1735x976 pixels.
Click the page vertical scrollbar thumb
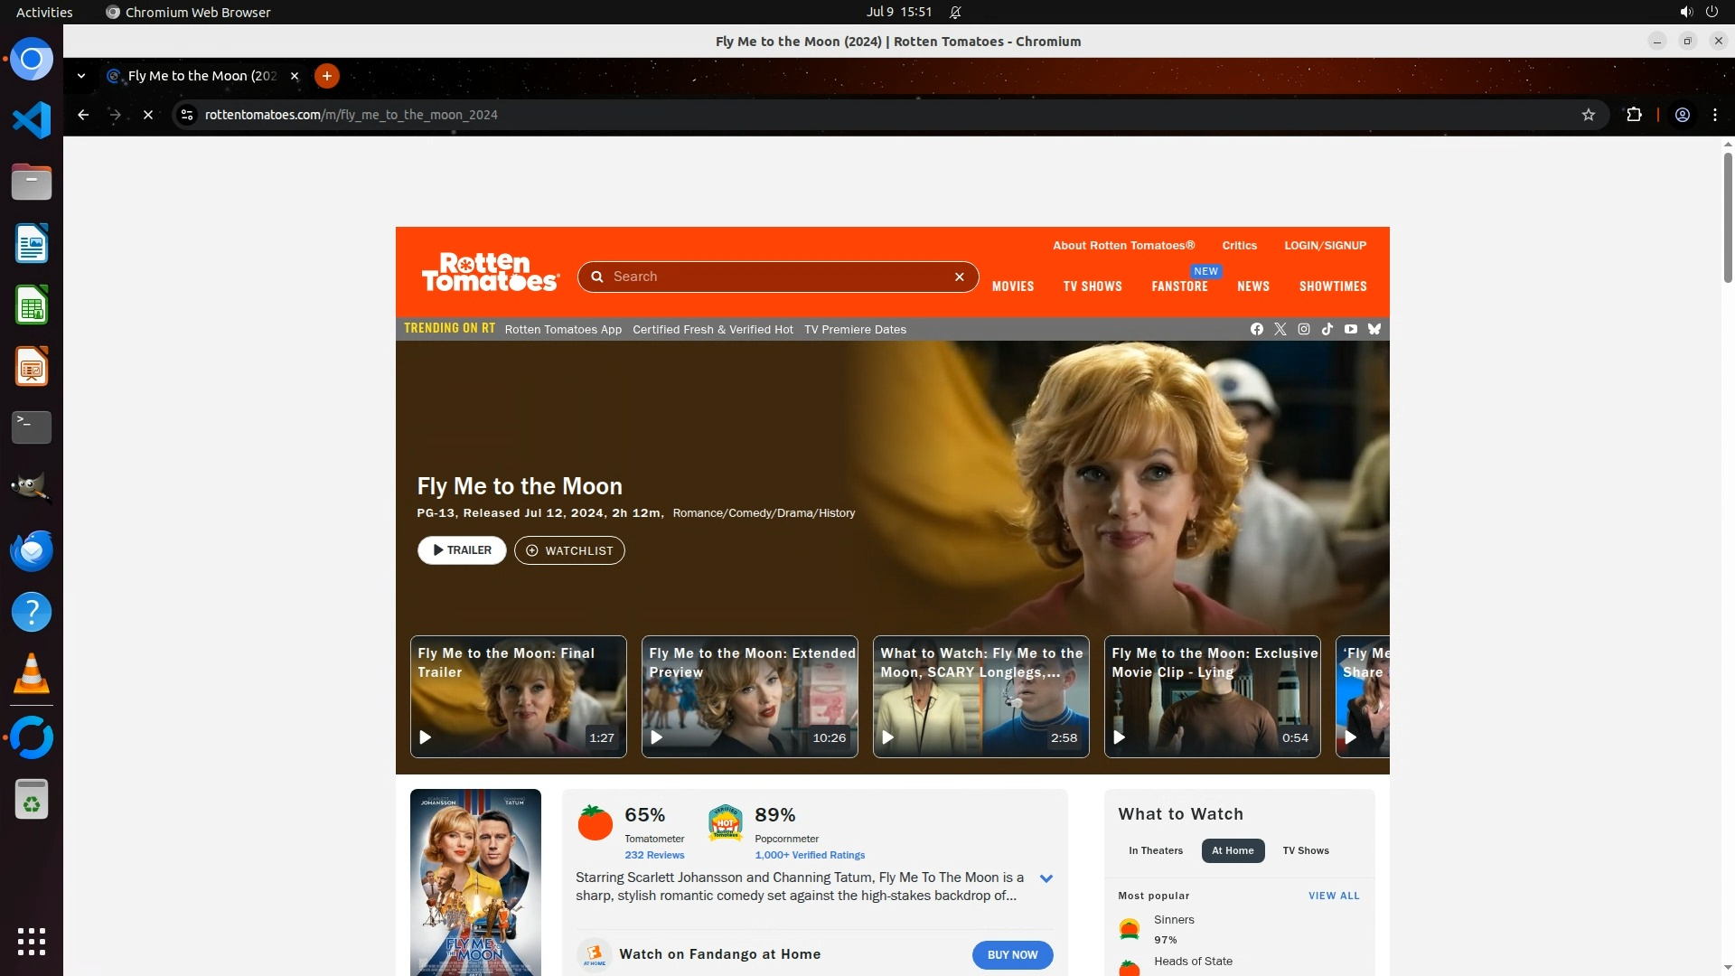click(1727, 217)
